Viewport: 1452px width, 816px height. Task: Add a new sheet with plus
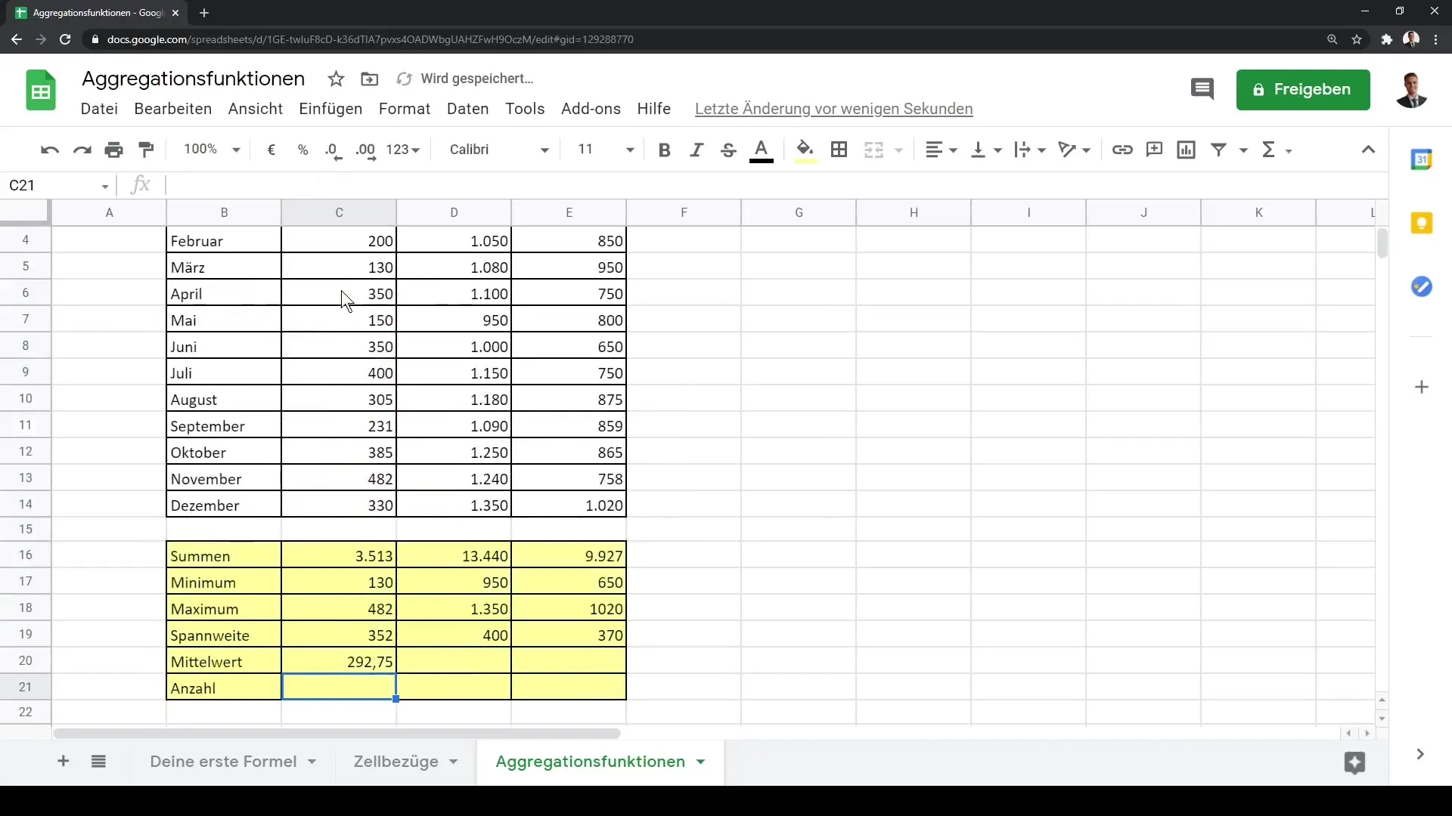click(64, 761)
